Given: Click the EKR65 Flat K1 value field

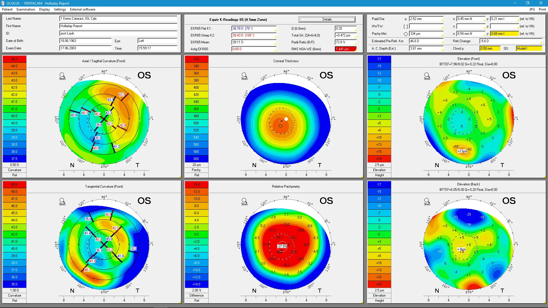Looking at the screenshot, I should tap(254, 29).
